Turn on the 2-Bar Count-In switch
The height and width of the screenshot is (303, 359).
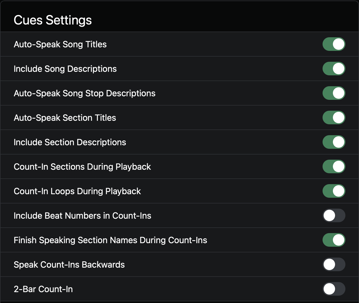(334, 289)
